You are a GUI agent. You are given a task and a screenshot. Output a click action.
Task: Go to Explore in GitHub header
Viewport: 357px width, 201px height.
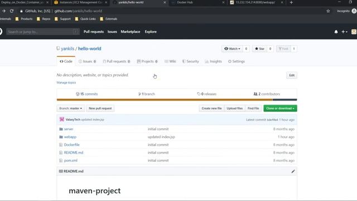(151, 32)
